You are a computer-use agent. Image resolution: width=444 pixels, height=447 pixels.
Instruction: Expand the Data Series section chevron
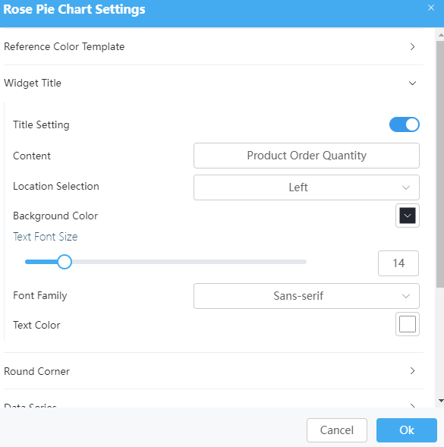pos(412,405)
